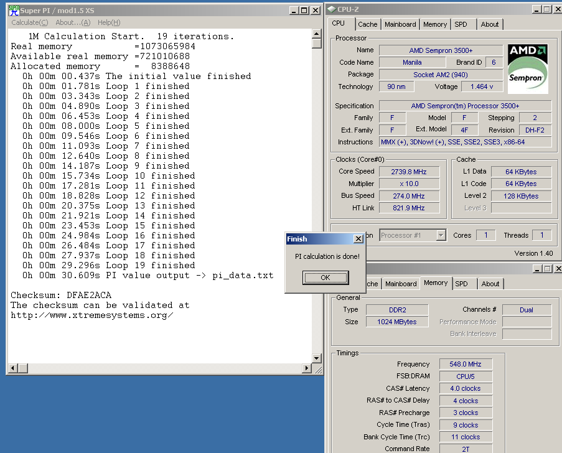Click the empty Performance Mode field
This screenshot has width=562, height=453.
(x=527, y=322)
